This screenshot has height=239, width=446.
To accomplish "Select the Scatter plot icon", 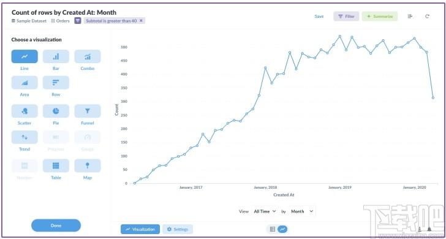I will click(25, 111).
